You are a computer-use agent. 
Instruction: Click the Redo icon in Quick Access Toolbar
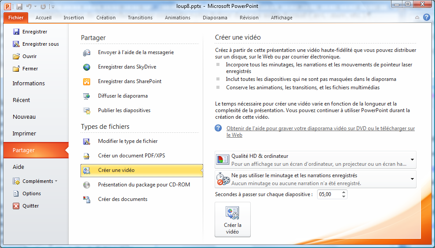[x=43, y=7]
